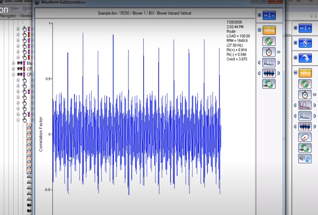This screenshot has height=215, width=318.
Task: Expand cursor/scale group in background window panel
Action: [x=295, y=28]
